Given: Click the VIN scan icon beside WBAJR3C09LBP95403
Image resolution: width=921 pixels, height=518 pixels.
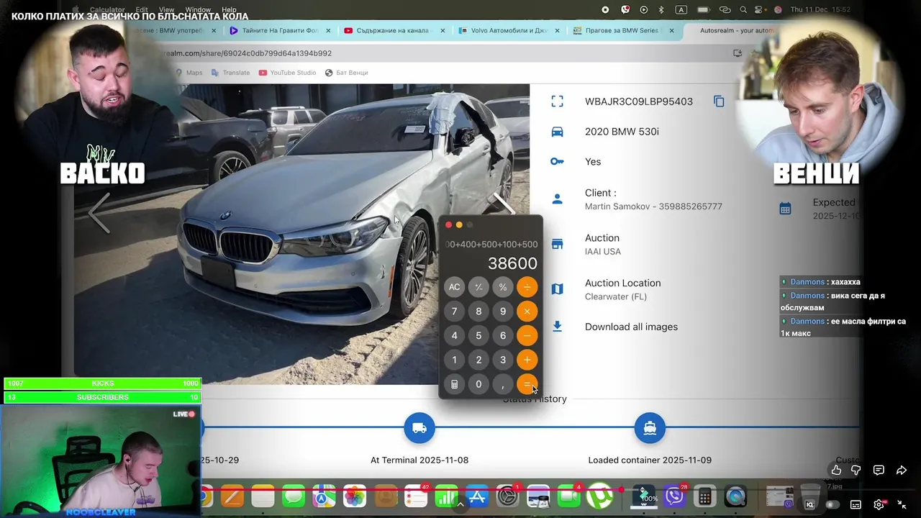Looking at the screenshot, I should [x=557, y=101].
